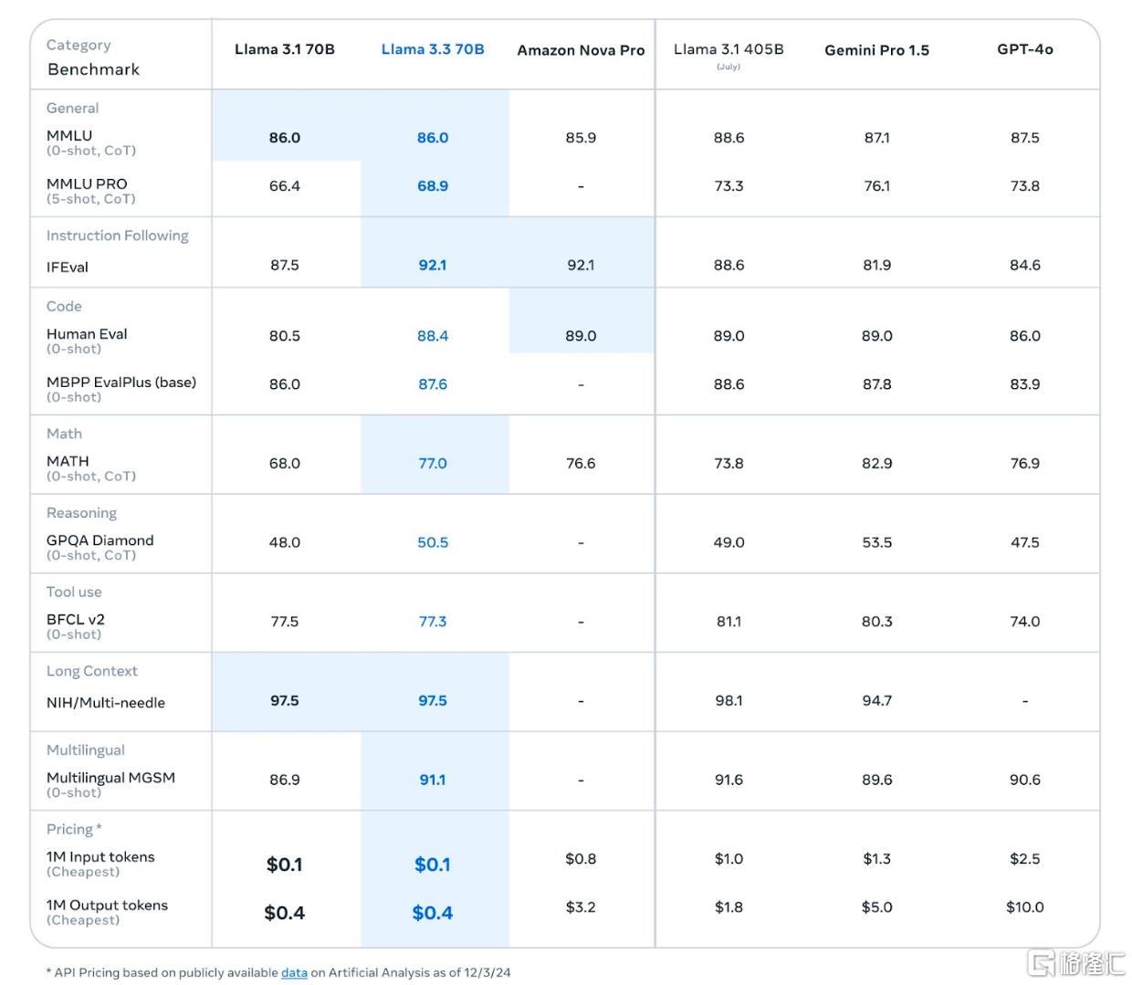Select the NIH/Multi-needle benchmark label
The width and height of the screenshot is (1132, 985).
click(x=106, y=703)
